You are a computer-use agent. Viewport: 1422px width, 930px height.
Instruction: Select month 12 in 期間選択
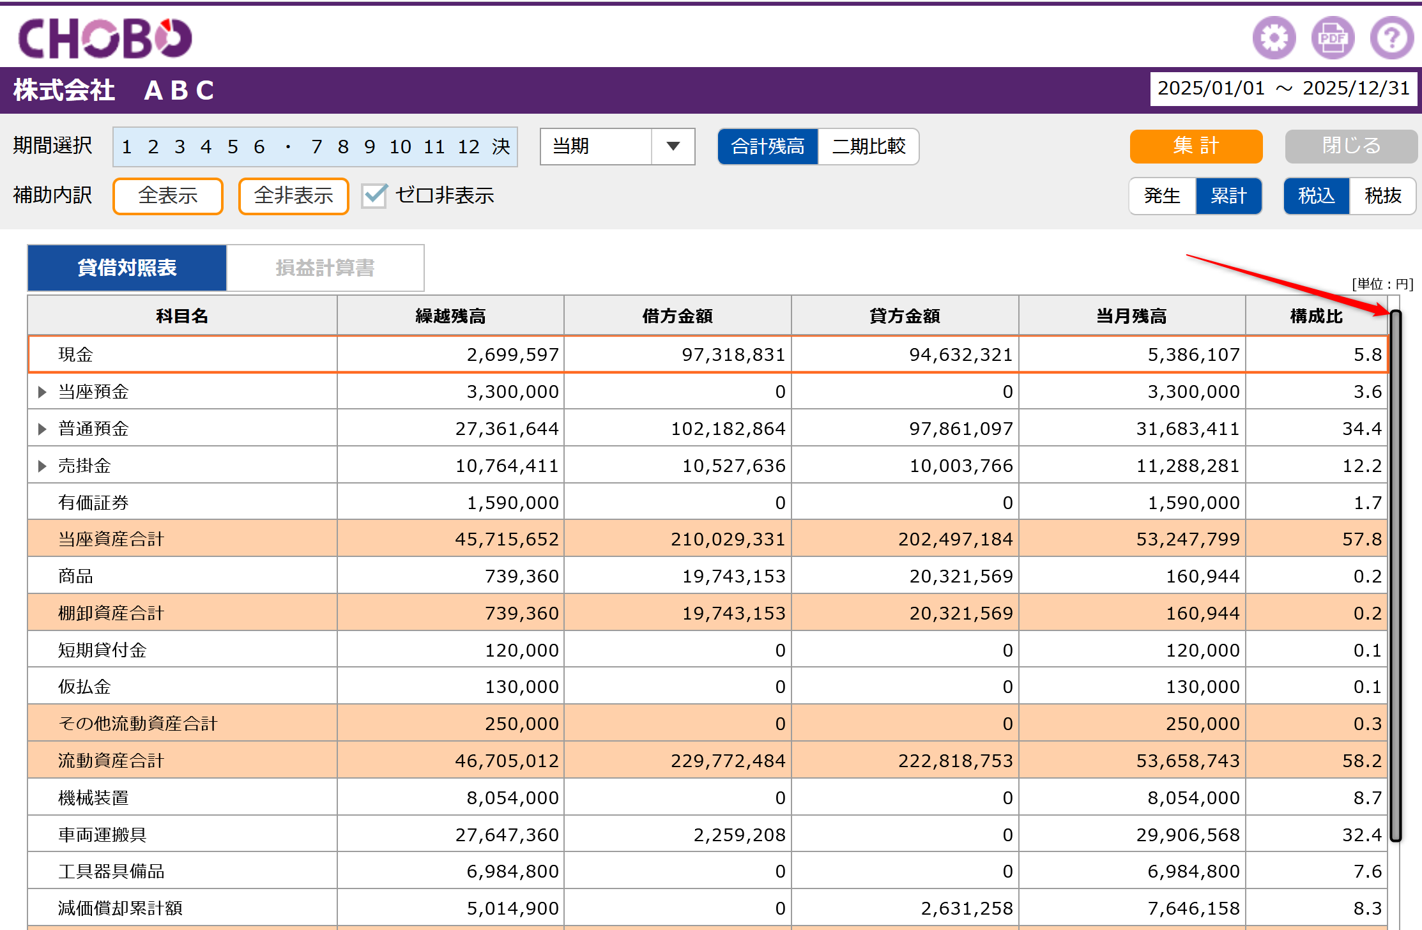(x=468, y=147)
